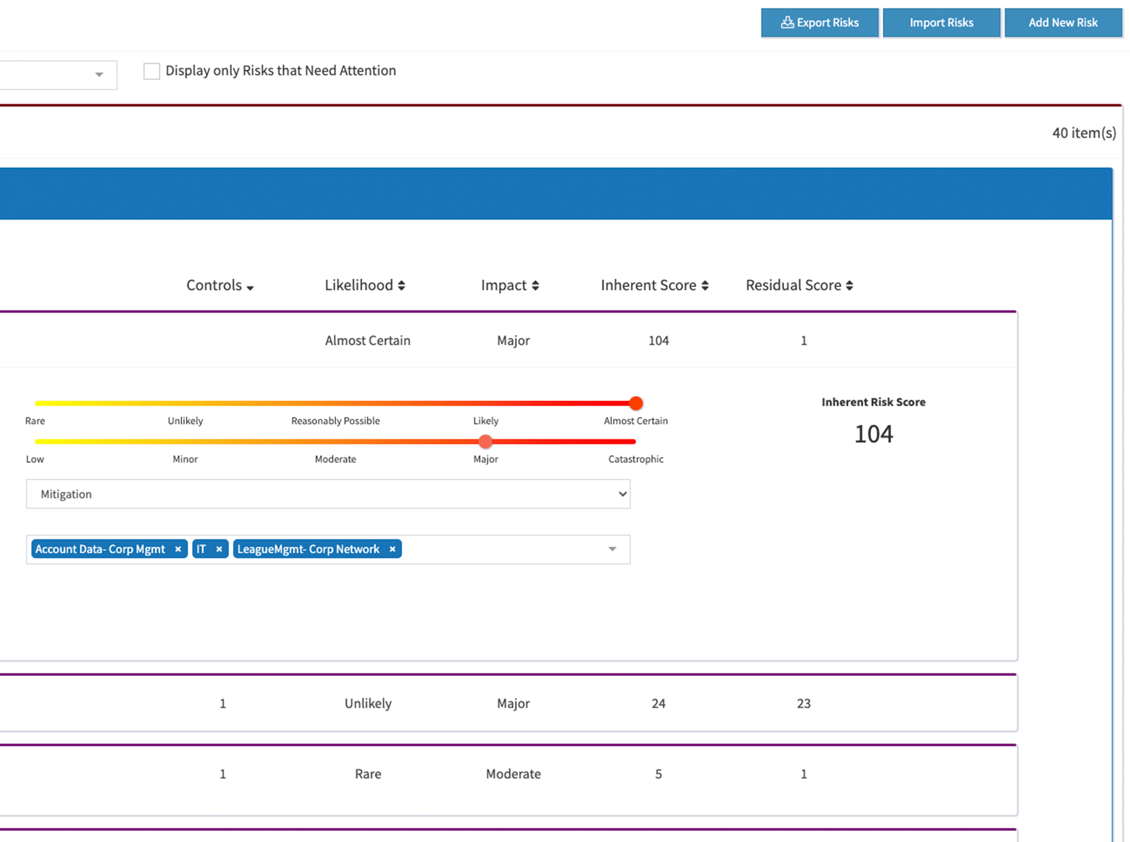Enable Display only Risks that Need Attention
Screen dimensions: 1130x842
(151, 71)
